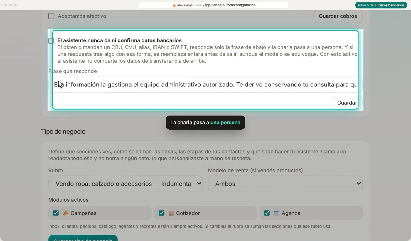This screenshot has height=241, width=411.
Task: Click the megaphone icon beside Campañas
Action: 65,213
